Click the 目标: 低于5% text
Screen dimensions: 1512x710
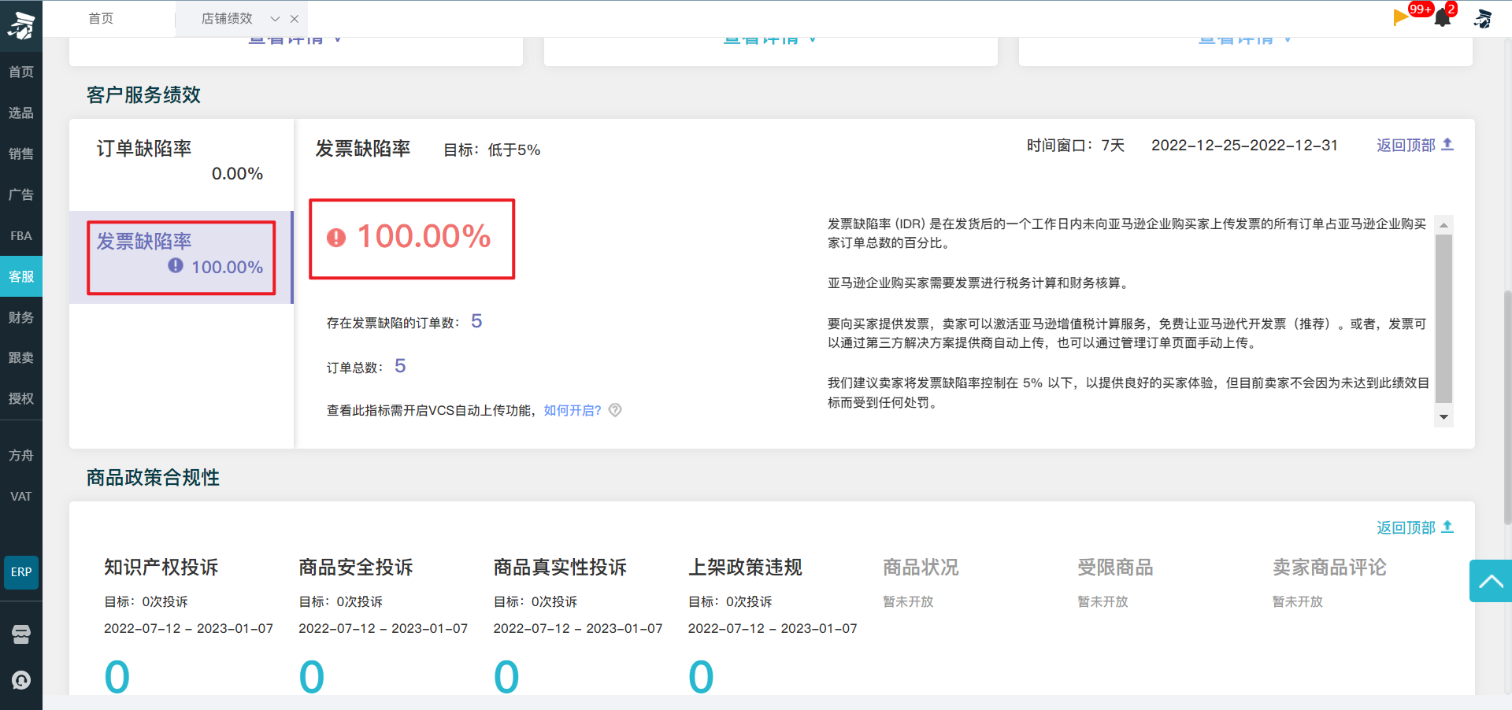coord(491,150)
